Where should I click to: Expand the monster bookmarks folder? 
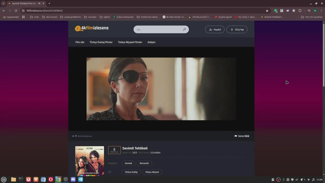[90, 17]
